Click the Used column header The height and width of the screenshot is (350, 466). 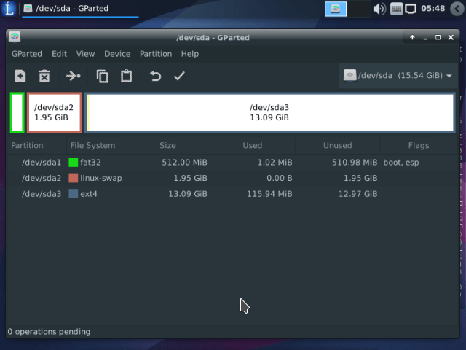253,145
